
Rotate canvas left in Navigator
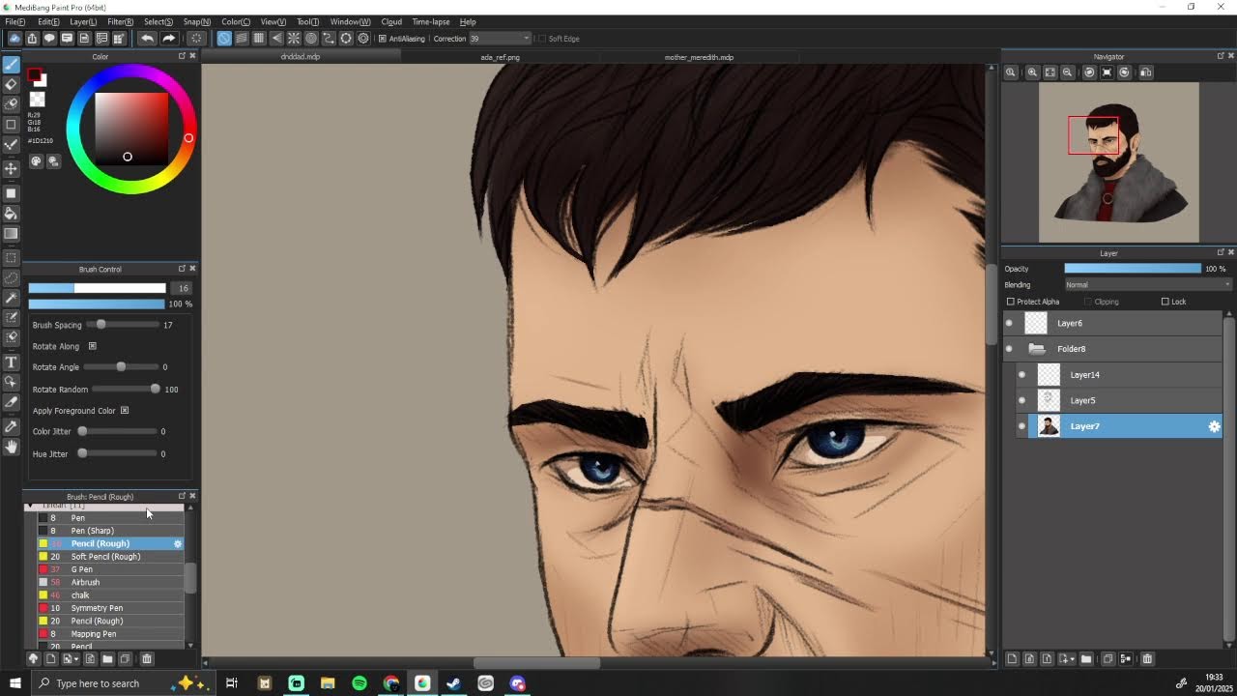[1089, 72]
